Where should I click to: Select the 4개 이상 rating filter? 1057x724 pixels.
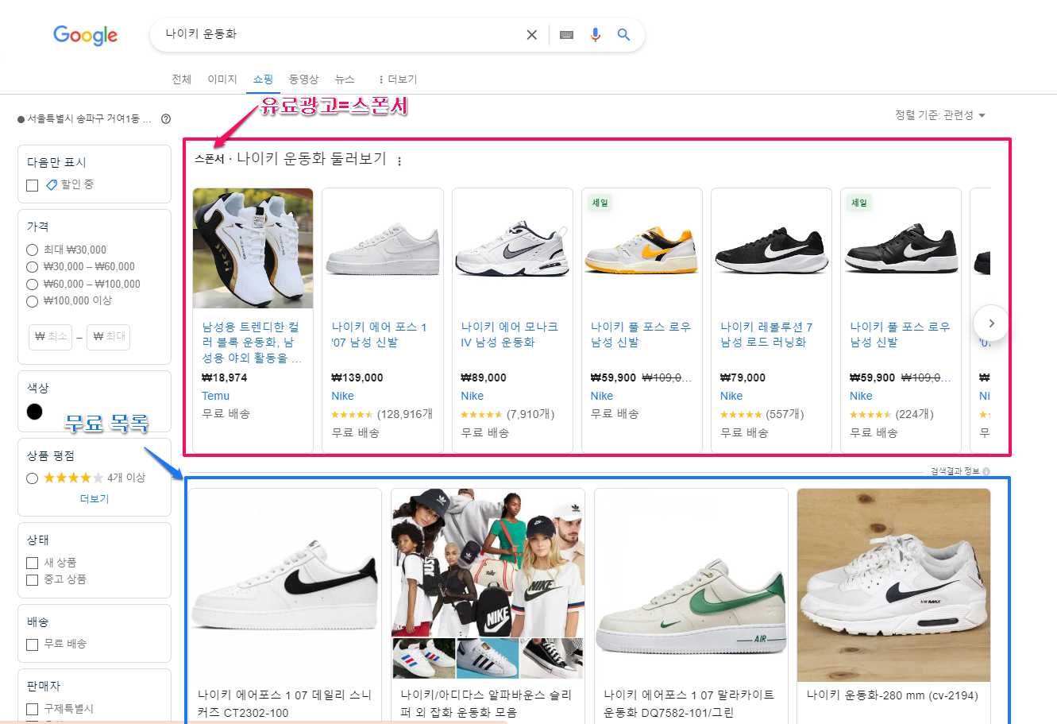coord(33,478)
